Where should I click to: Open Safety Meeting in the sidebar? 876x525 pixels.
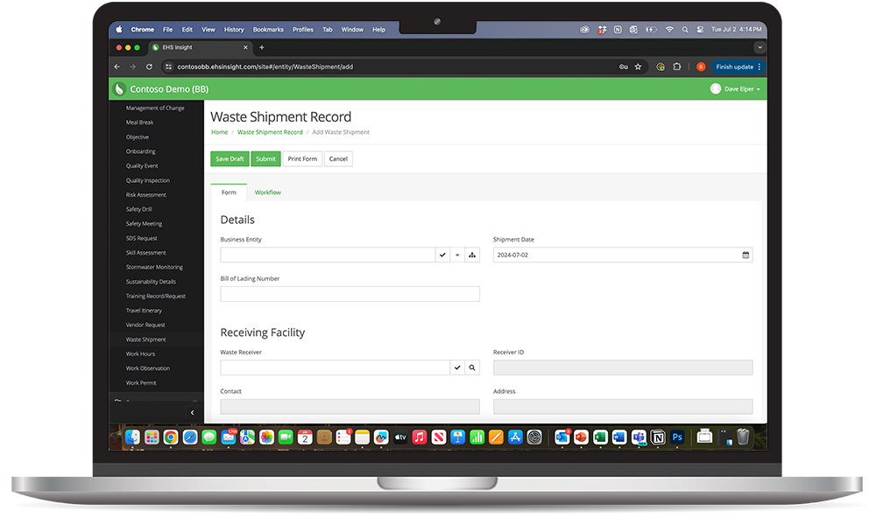(145, 224)
